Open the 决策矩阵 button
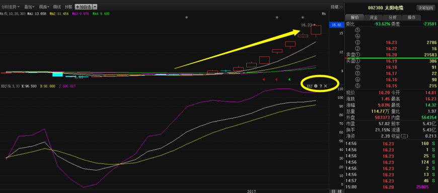The width and height of the screenshot is (438, 193). click(x=426, y=8)
